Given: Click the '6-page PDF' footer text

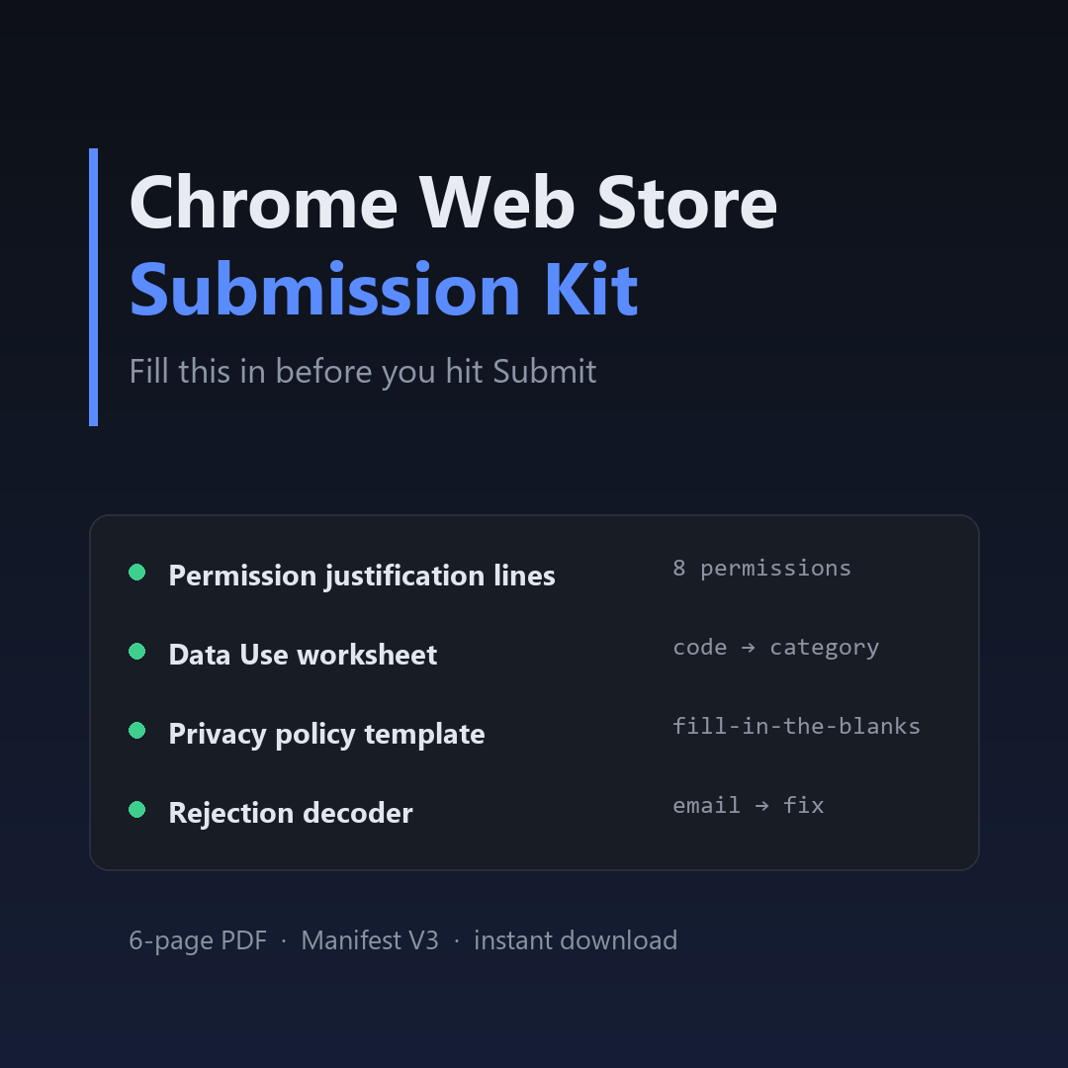Looking at the screenshot, I should point(198,940).
